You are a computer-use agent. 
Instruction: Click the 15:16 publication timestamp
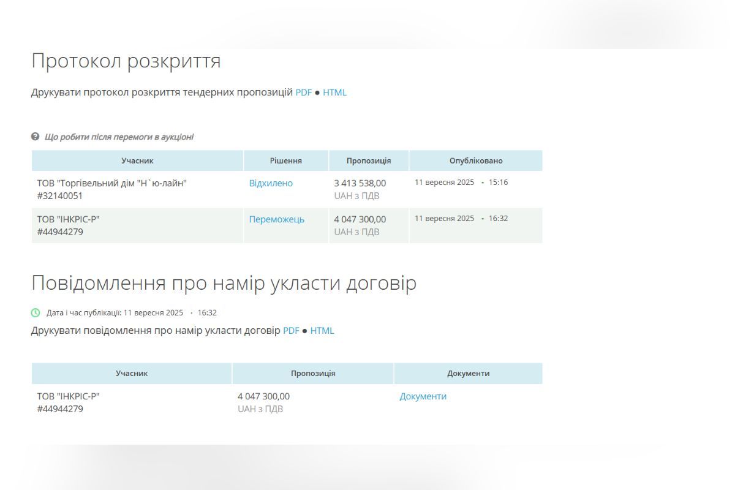click(x=498, y=183)
